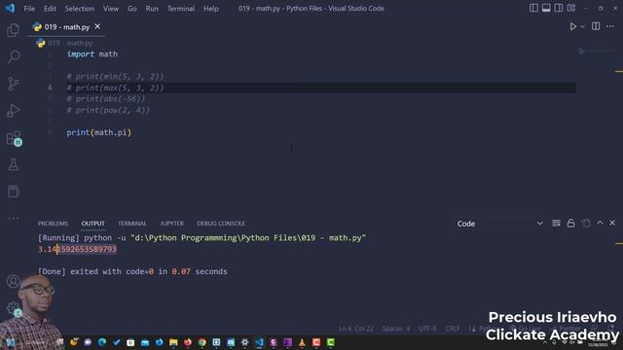This screenshot has height=350, width=623.
Task: Open the File menu
Action: click(29, 9)
